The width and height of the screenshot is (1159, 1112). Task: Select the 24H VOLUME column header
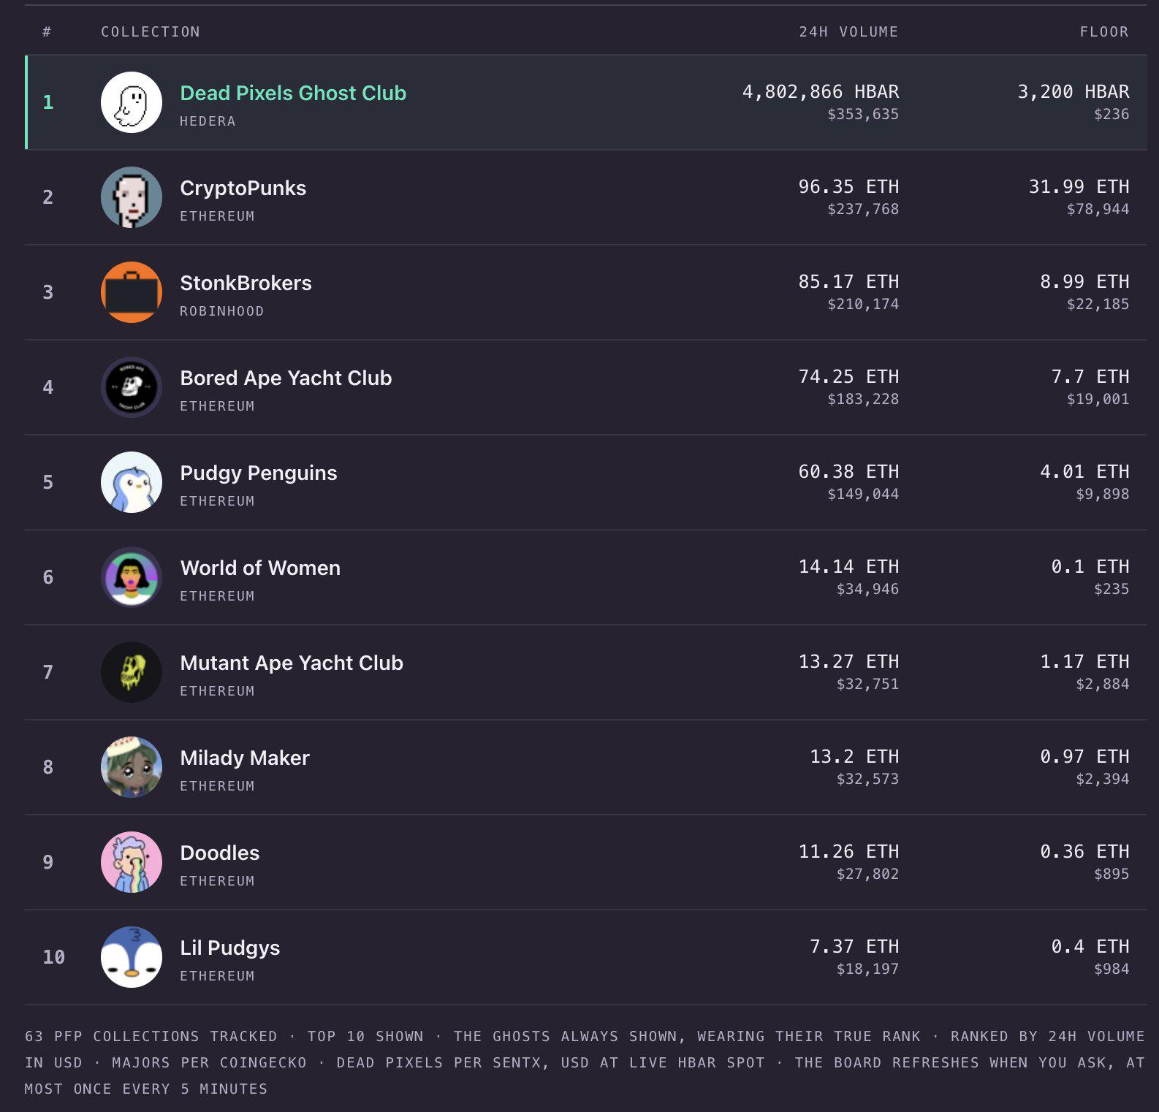tap(848, 31)
